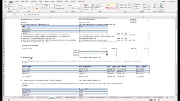Image resolution: width=180 pixels, height=101 pixels.
Task: Apply Percent Style
Action: coord(72,8)
